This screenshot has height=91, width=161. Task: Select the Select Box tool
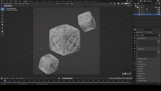3,9
